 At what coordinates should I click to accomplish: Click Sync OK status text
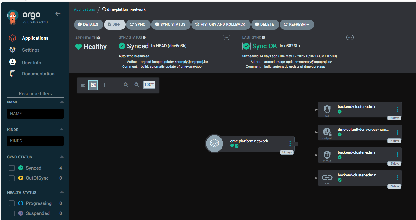pyautogui.click(x=265, y=46)
